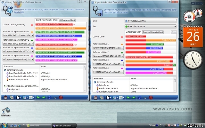Open Reference Drive 2 dropdown (Samsung 500GB)

pyautogui.click(x=108, y=56)
